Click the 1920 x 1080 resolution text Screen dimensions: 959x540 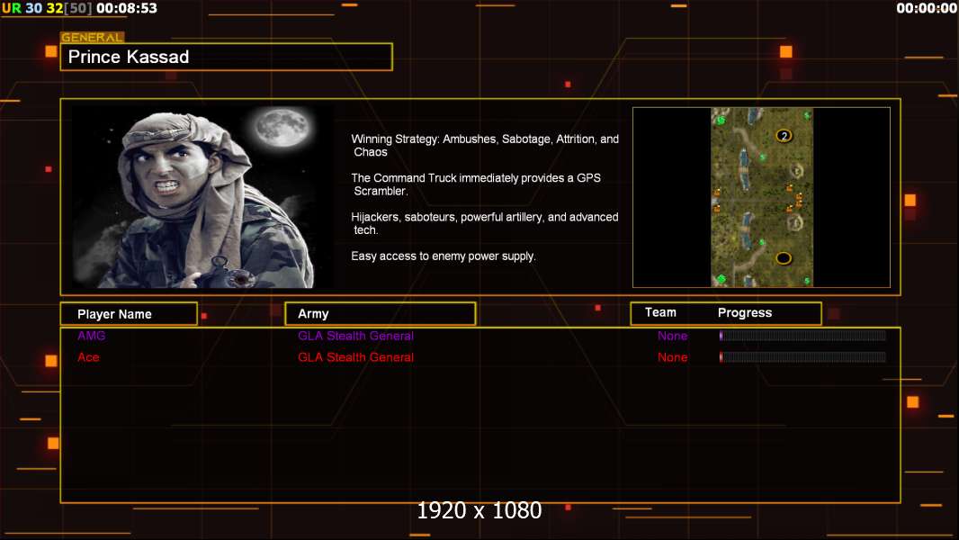479,510
